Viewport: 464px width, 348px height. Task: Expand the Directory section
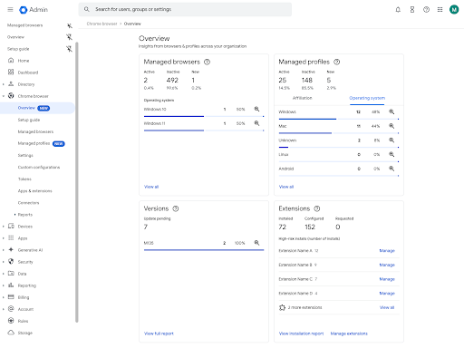[x=4, y=84]
